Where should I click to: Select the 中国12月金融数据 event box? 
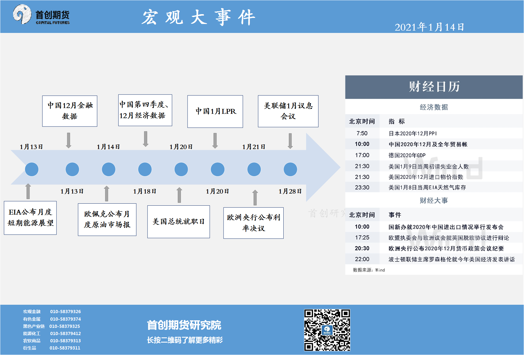[70, 111]
